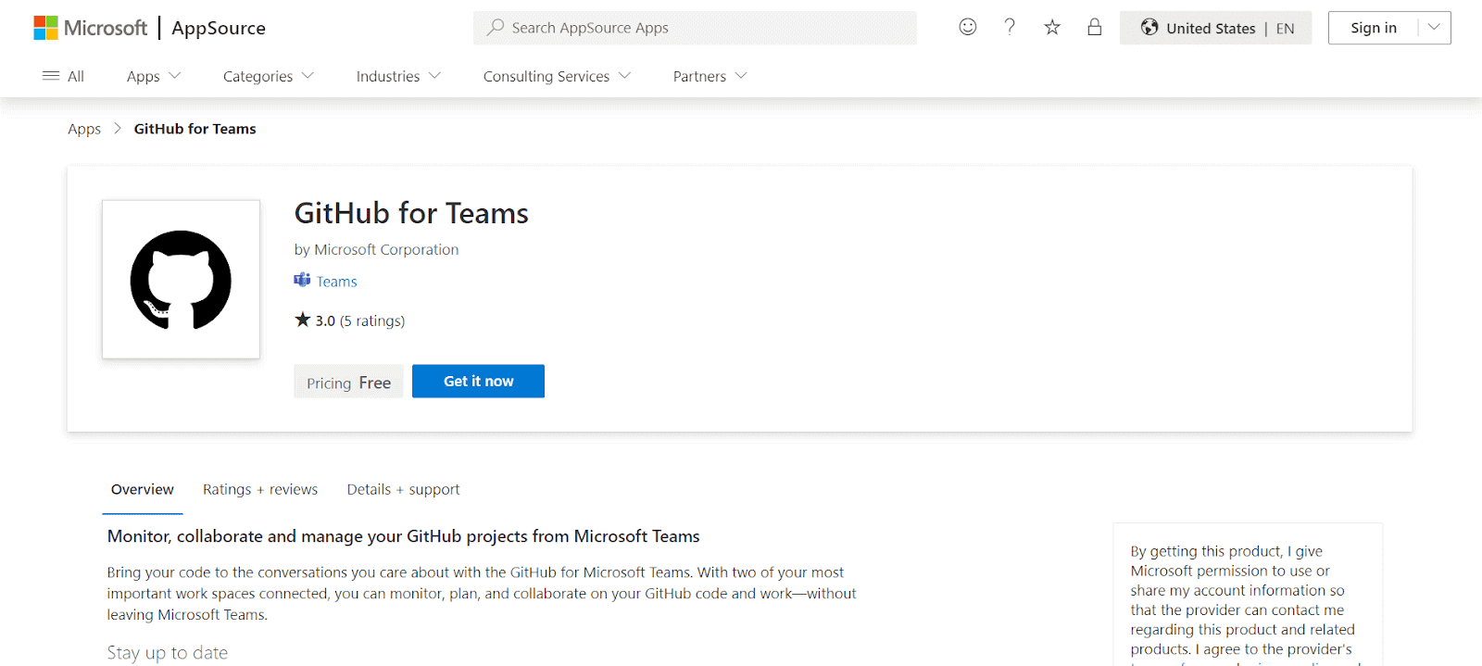Expand the Consulting Services menu

(x=557, y=76)
